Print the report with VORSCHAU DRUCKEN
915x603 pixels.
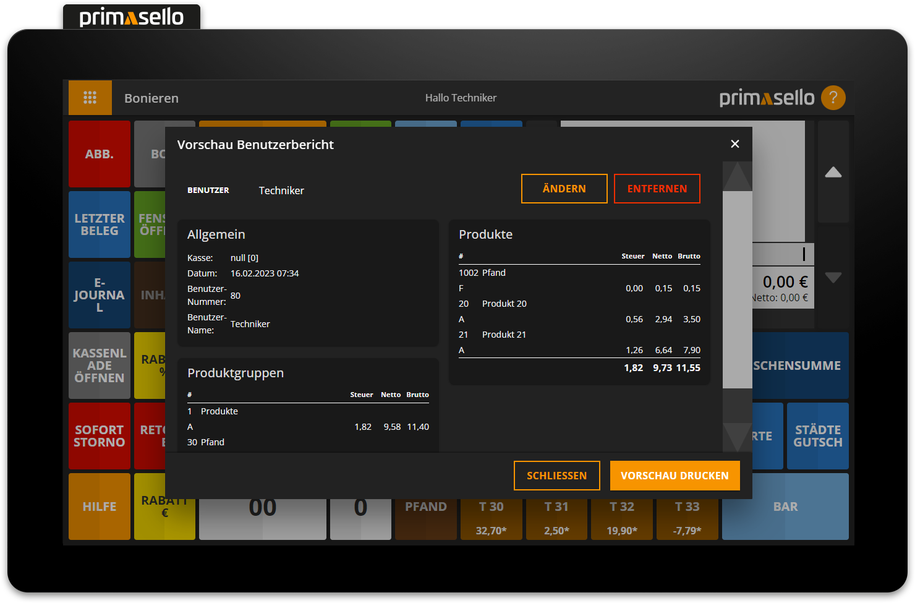[675, 476]
